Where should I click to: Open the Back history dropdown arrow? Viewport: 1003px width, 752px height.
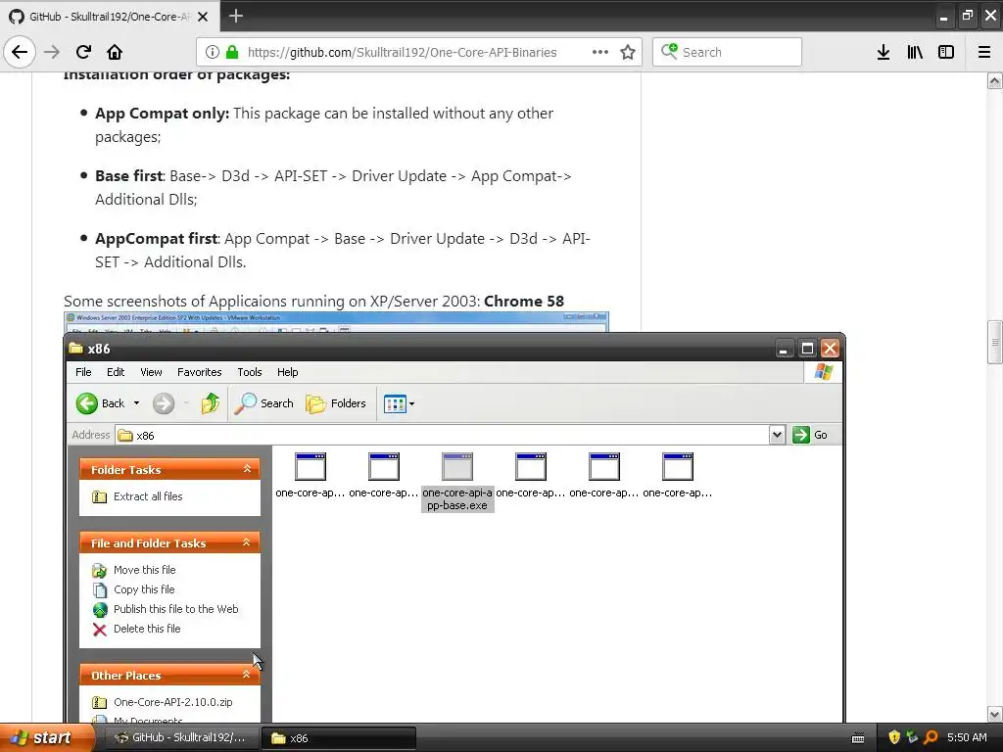[x=136, y=403]
